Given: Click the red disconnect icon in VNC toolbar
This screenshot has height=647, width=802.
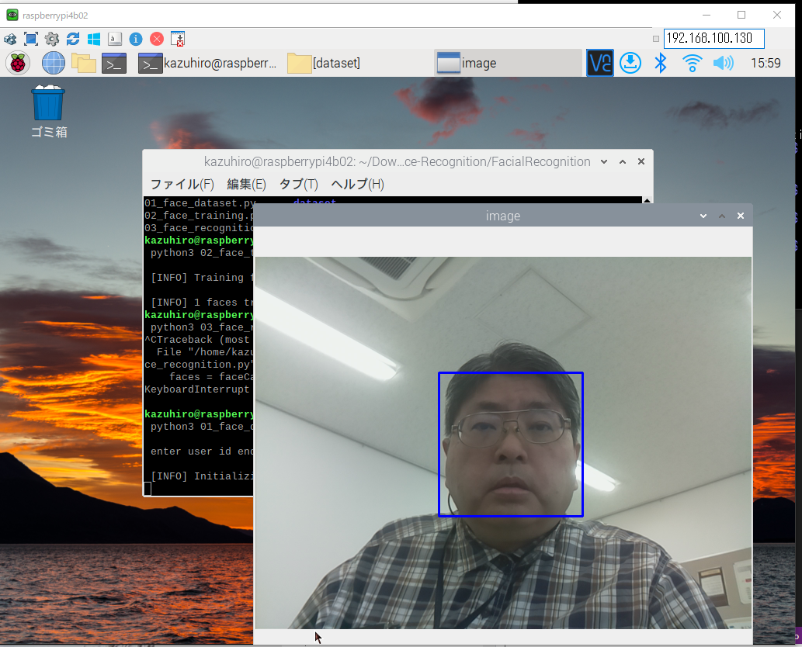Looking at the screenshot, I should click(157, 39).
